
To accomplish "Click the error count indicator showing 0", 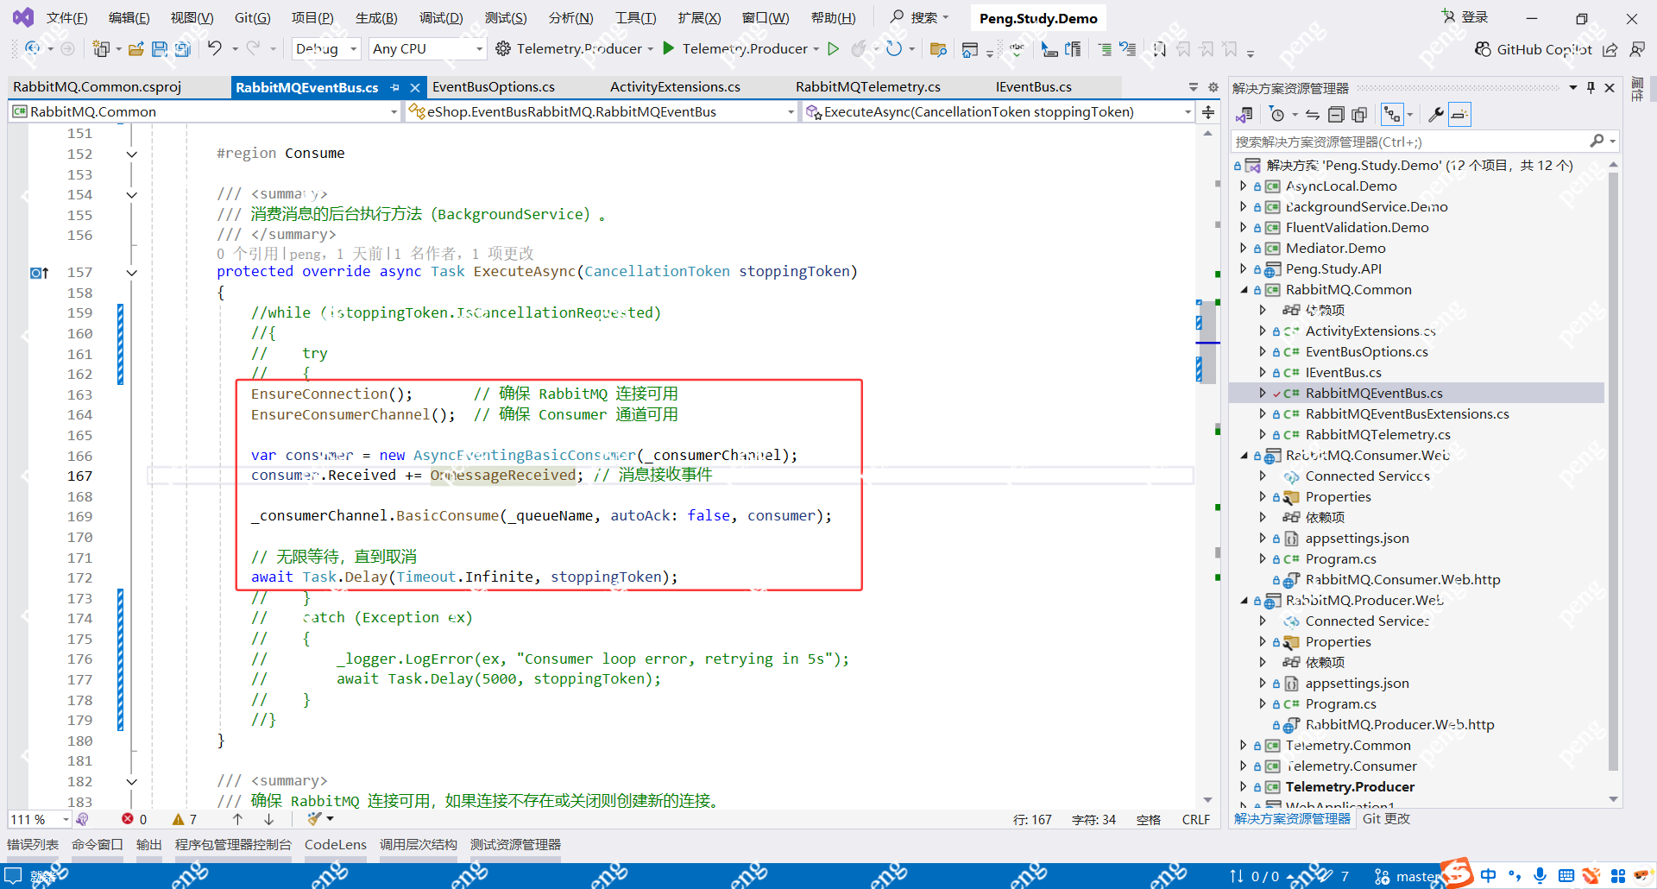I will [x=135, y=819].
